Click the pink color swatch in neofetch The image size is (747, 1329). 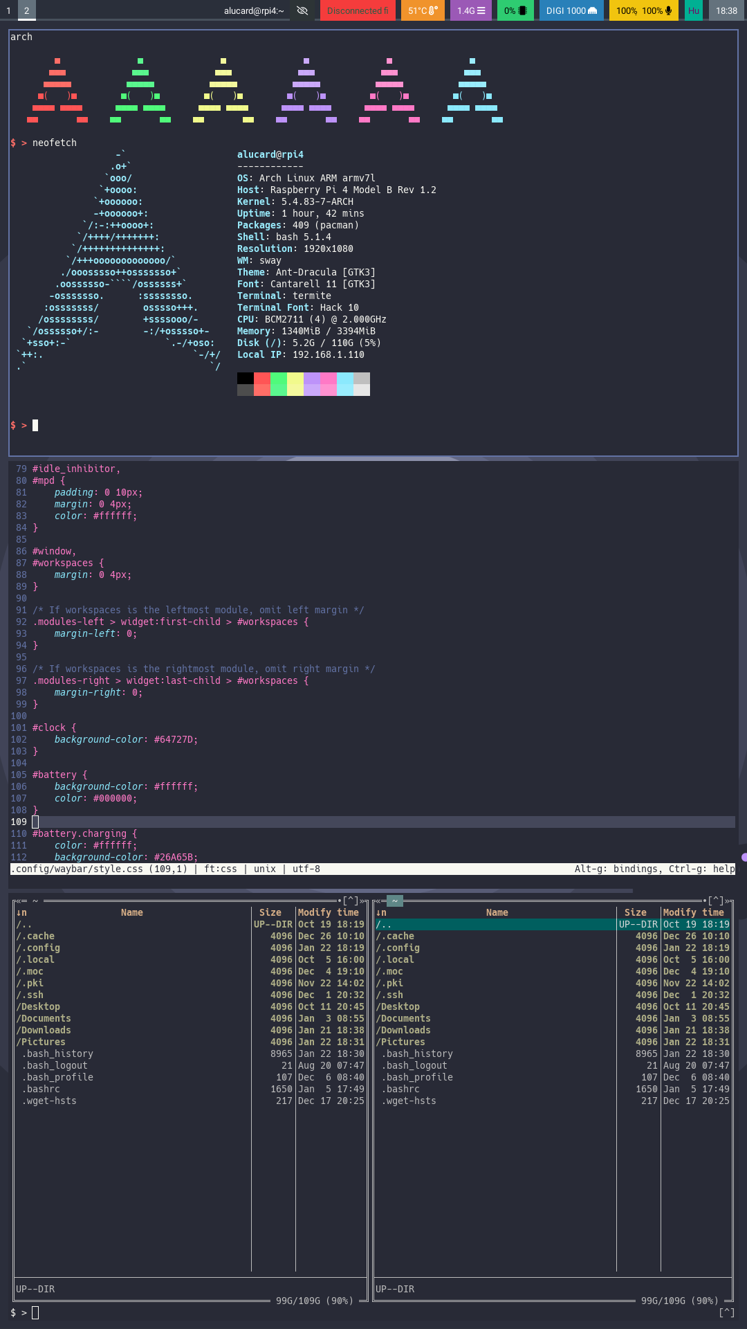click(329, 384)
